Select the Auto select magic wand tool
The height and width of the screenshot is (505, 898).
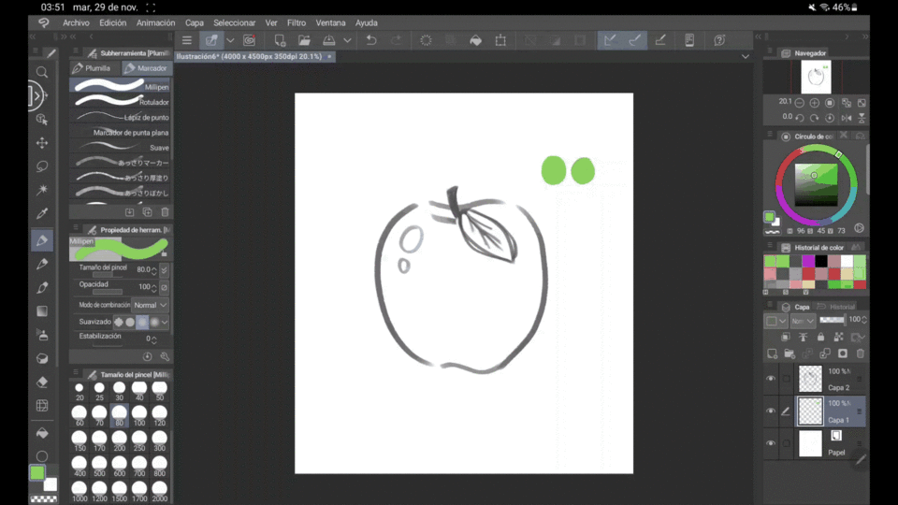coord(42,190)
